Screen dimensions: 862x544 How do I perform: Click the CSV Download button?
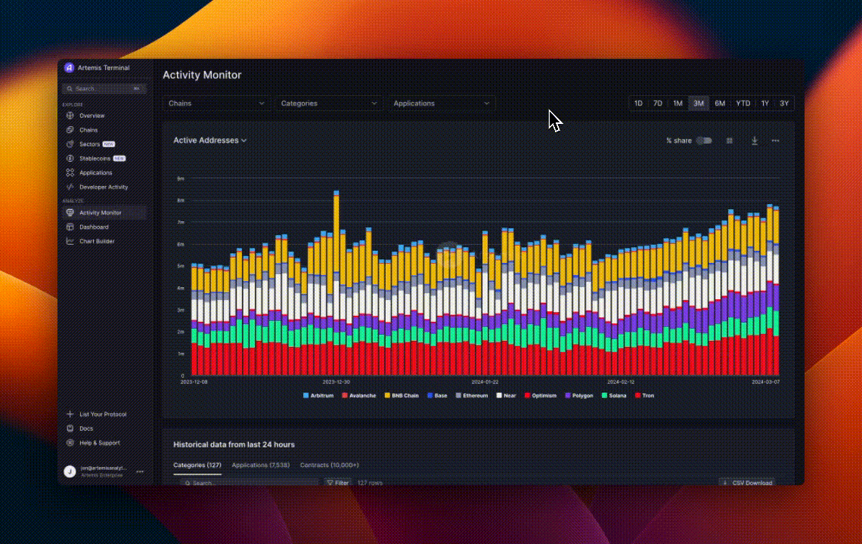click(x=746, y=483)
